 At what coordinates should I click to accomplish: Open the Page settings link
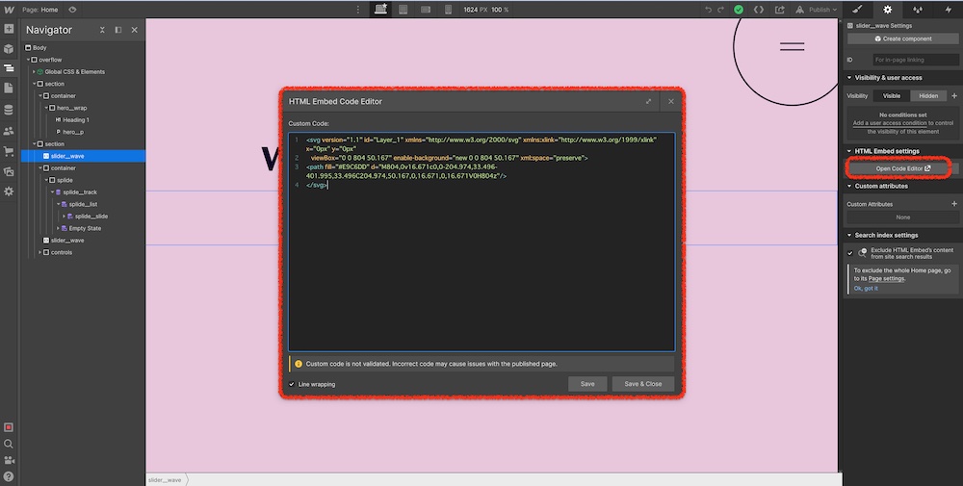point(886,278)
